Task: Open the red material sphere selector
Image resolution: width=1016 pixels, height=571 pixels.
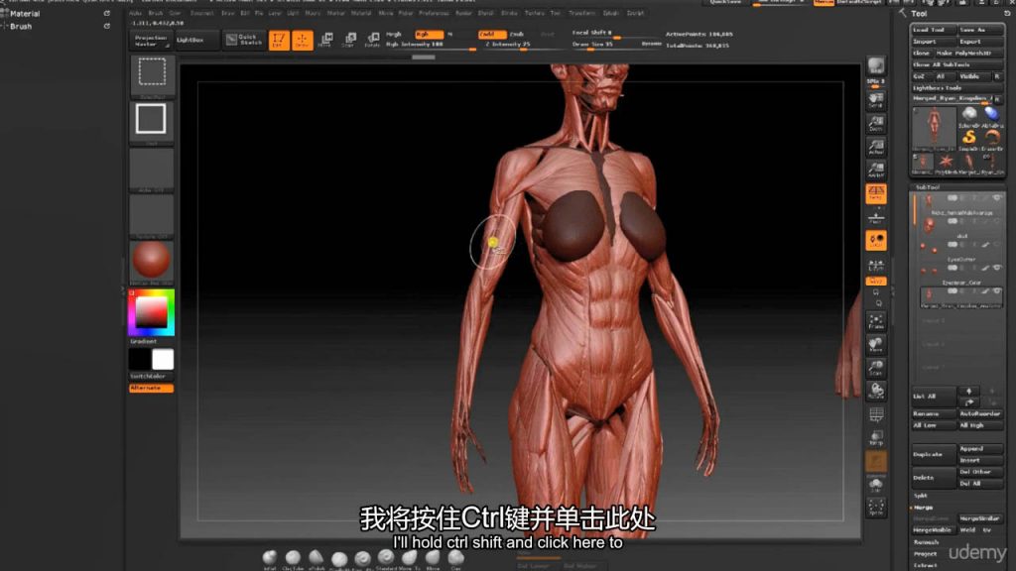Action: [x=152, y=261]
